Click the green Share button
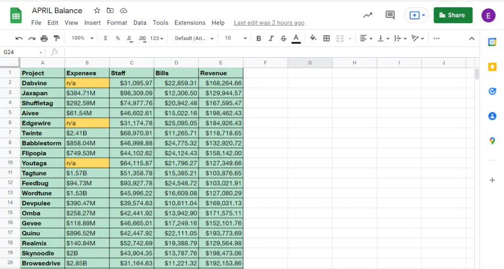This screenshot has width=504, height=269. click(x=453, y=15)
